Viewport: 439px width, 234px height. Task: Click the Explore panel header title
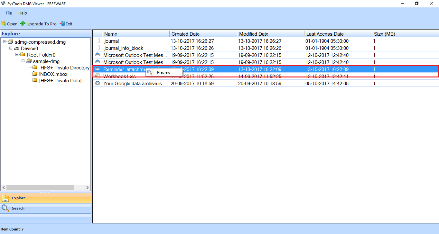pyautogui.click(x=11, y=34)
